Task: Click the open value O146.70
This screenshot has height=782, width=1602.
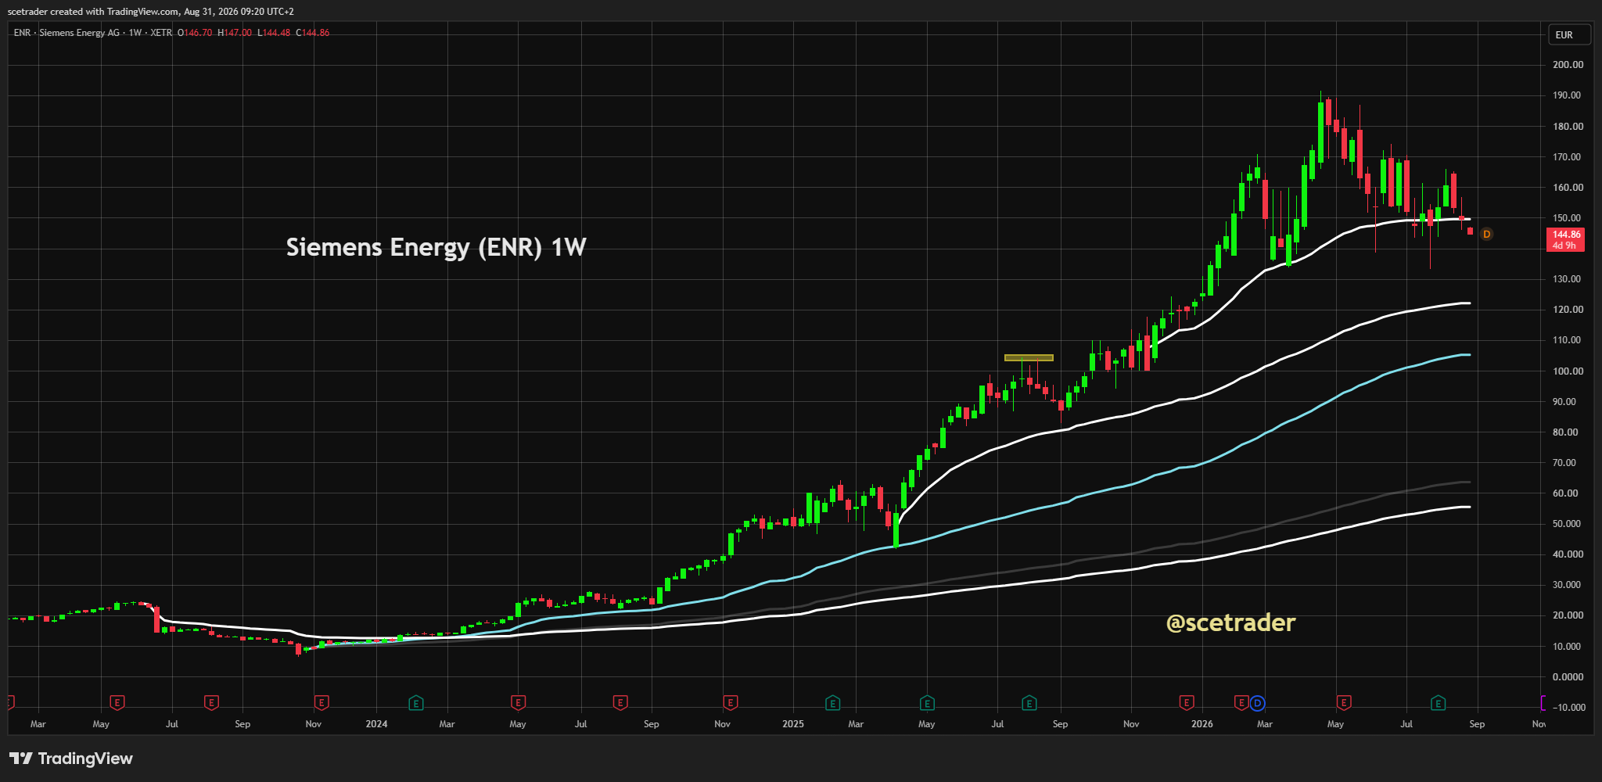Action: tap(195, 33)
